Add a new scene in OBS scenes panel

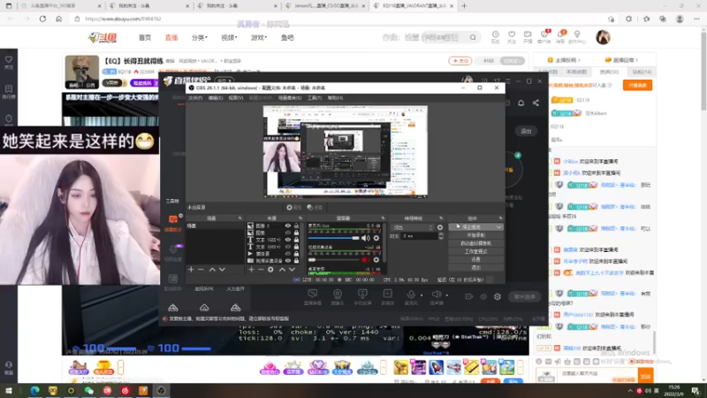click(x=191, y=270)
